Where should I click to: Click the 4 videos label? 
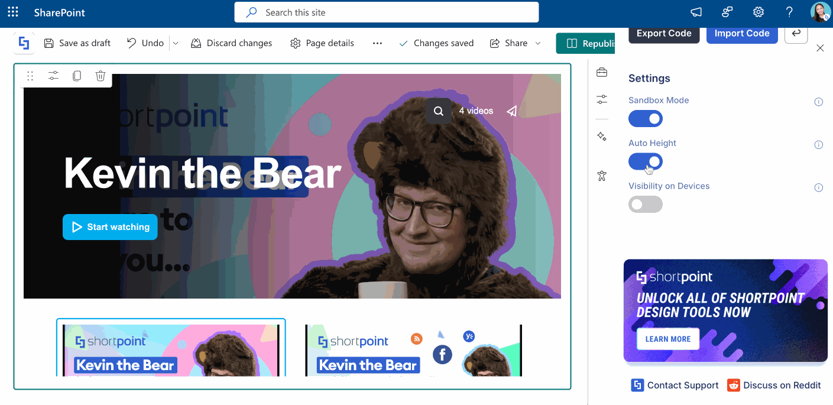[476, 111]
